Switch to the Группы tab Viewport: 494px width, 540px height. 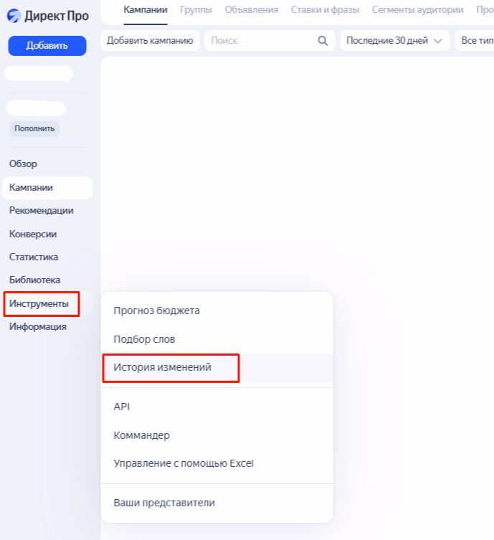[196, 9]
